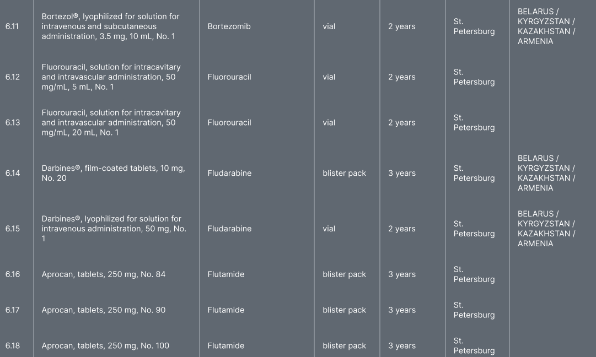Viewport: 596px width, 357px height.
Task: Click Fludarabine in row 6.14
Action: pos(229,174)
